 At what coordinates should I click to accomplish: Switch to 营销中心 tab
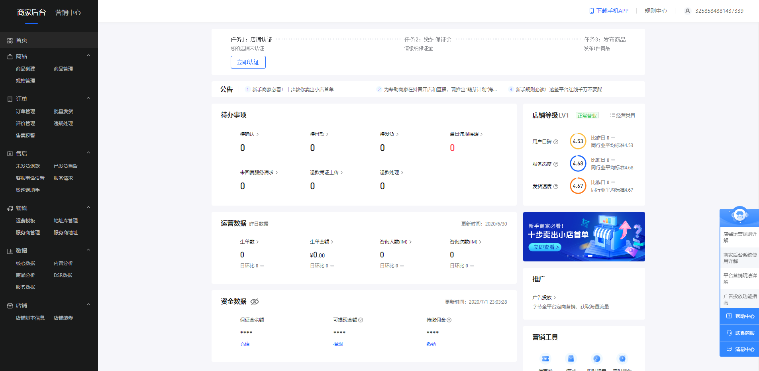(68, 12)
